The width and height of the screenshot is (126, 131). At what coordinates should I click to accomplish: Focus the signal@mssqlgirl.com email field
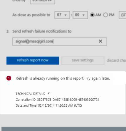[x=60, y=41]
